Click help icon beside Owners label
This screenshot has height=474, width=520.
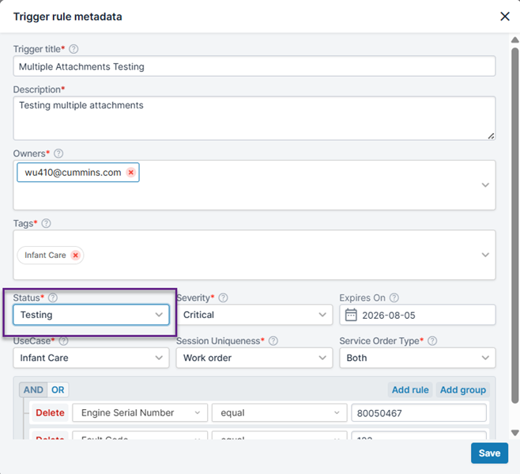coord(58,154)
